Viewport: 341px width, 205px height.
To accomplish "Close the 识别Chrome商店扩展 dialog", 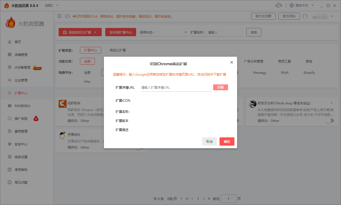I will pyautogui.click(x=232, y=62).
